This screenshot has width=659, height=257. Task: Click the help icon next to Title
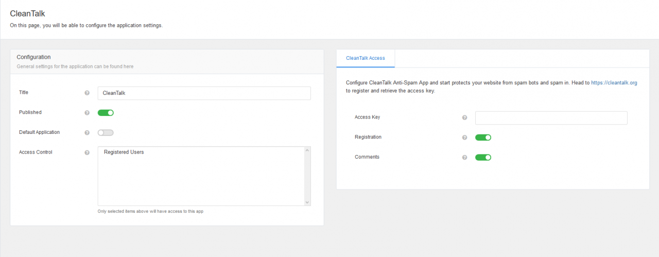pyautogui.click(x=87, y=93)
